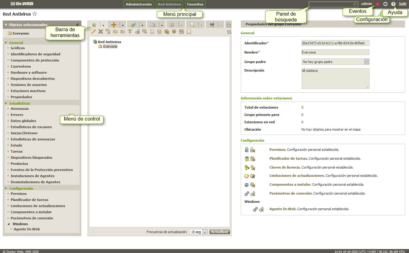Toggle favorite star next to Red Antivirus title

(35, 14)
